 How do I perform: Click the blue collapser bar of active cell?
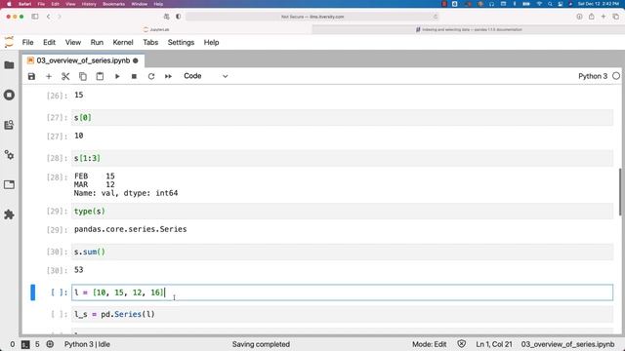click(x=32, y=292)
